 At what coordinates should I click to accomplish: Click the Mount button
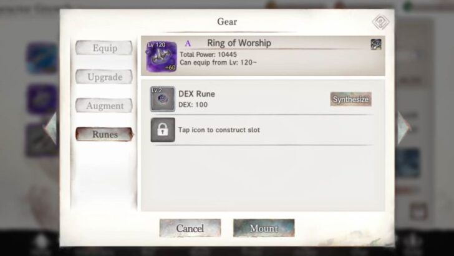(x=264, y=228)
